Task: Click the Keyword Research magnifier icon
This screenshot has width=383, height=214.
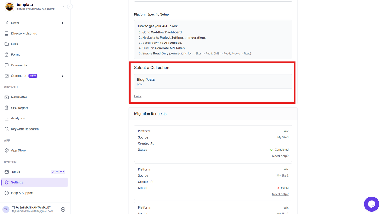Action: click(x=7, y=129)
